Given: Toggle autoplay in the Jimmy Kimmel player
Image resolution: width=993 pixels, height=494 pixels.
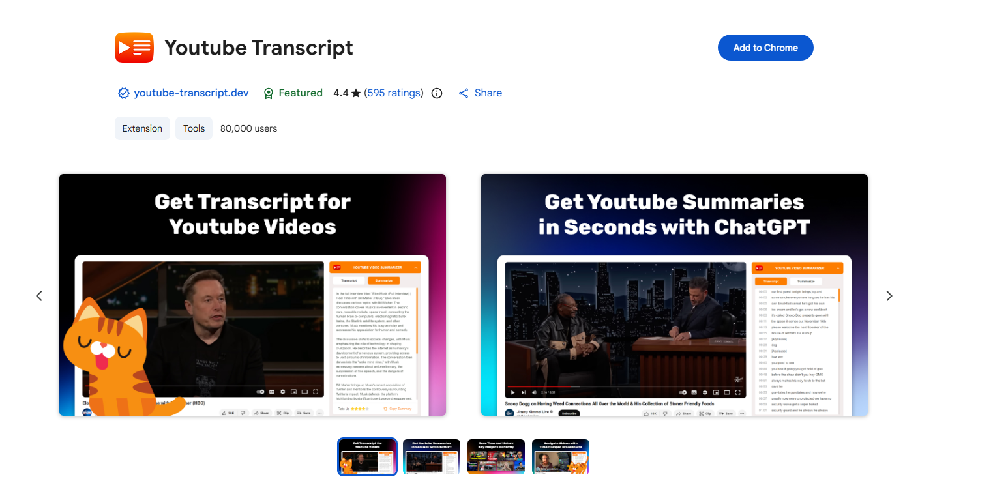Looking at the screenshot, I should pyautogui.click(x=683, y=392).
